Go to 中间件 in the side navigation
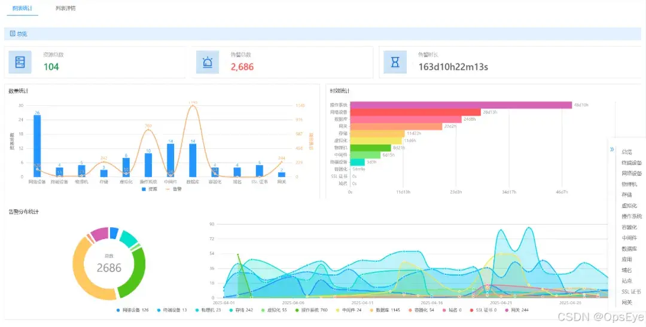 [x=629, y=238]
